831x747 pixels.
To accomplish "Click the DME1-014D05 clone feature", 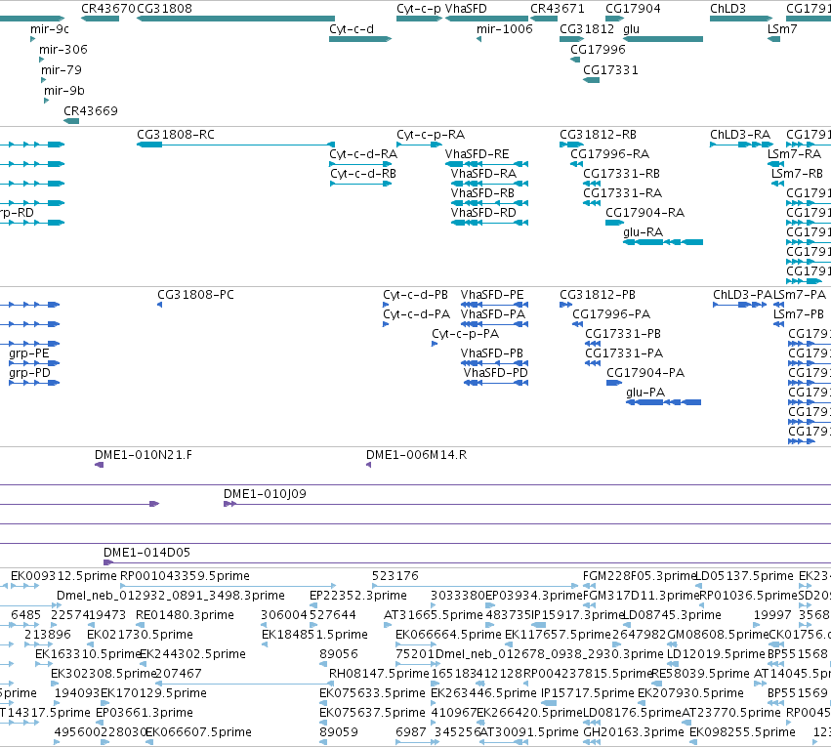I will click(x=467, y=562).
